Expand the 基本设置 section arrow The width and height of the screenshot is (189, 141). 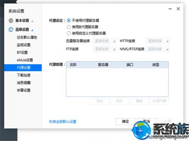[x=32, y=21]
